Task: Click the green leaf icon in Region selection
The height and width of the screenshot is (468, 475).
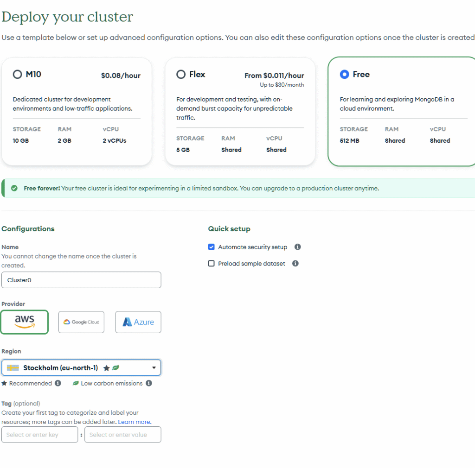Action: click(116, 367)
